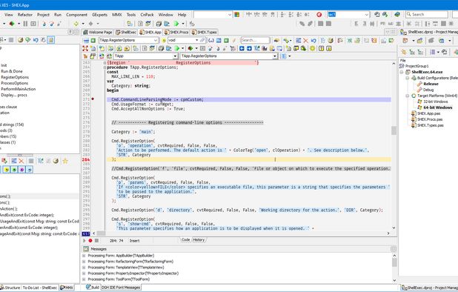Click the editor vertical scrollbar thumb

(x=394, y=130)
